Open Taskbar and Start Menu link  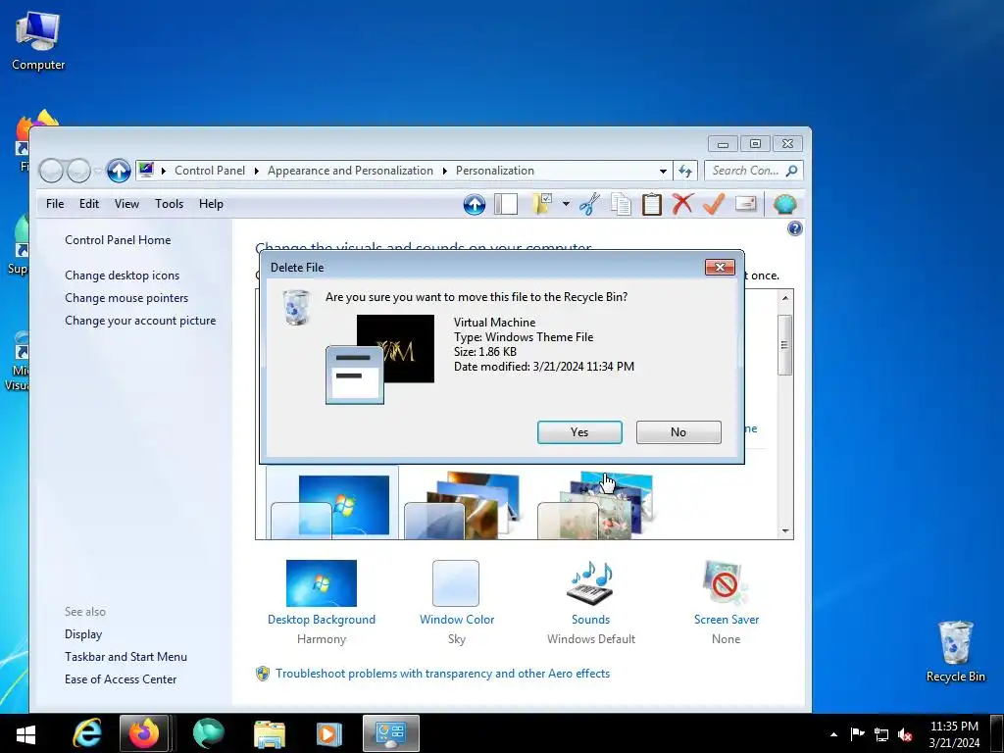[x=125, y=656]
